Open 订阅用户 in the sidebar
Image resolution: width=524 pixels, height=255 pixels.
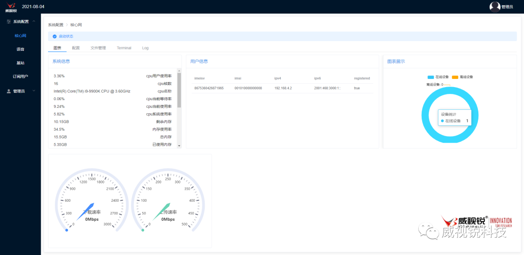point(20,76)
